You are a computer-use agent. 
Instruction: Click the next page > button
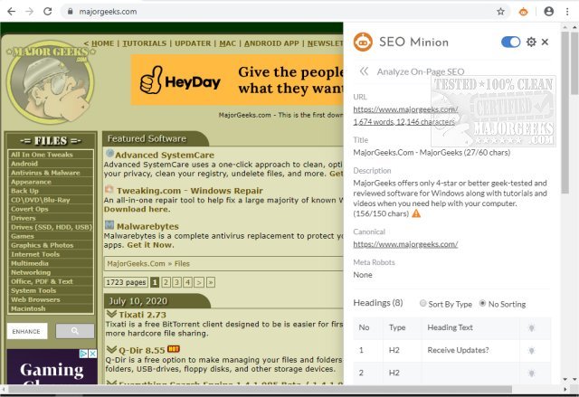pyautogui.click(x=199, y=283)
